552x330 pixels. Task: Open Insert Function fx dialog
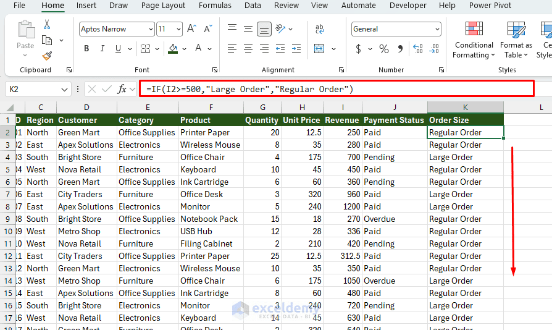[122, 89]
